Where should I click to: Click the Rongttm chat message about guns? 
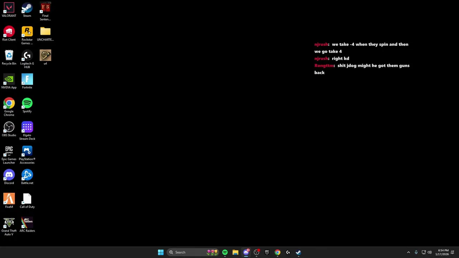(362, 69)
